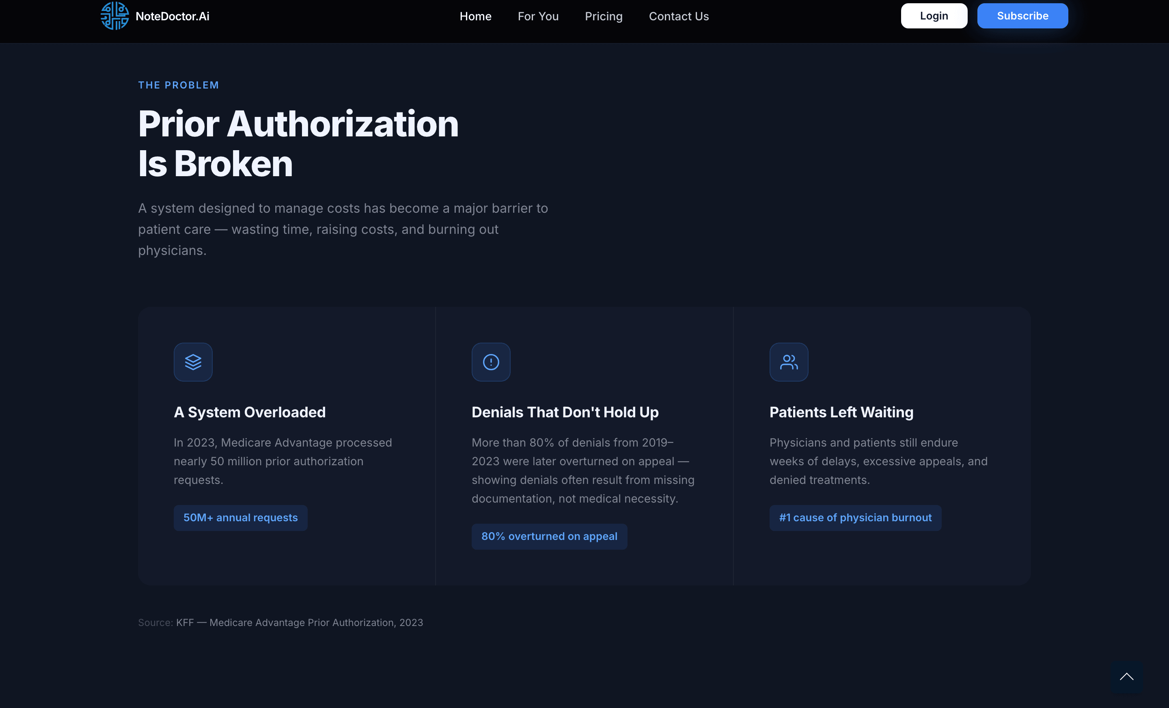Click the users icon above Patients Left Waiting

point(789,362)
